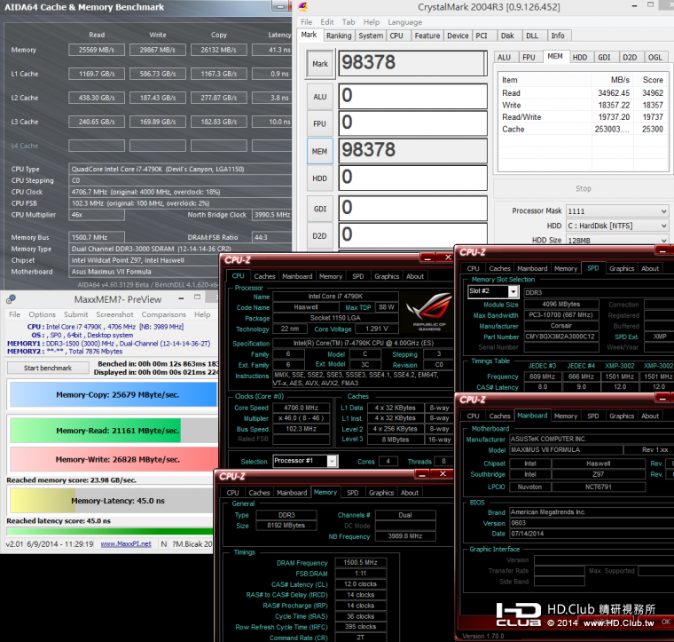Image resolution: width=674 pixels, height=642 pixels.
Task: Open the Comparisons menu in MaxxMEM
Action: click(x=163, y=314)
